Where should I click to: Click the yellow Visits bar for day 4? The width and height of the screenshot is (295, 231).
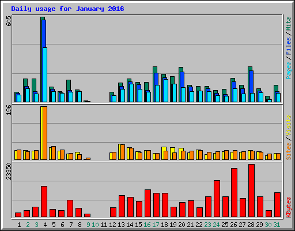41,133
